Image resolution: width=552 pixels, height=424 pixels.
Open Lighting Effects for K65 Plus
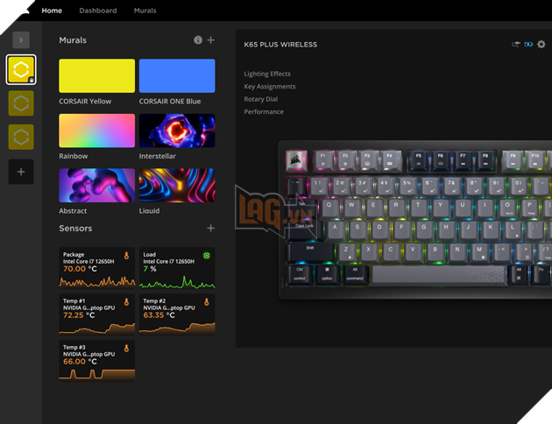tap(267, 74)
